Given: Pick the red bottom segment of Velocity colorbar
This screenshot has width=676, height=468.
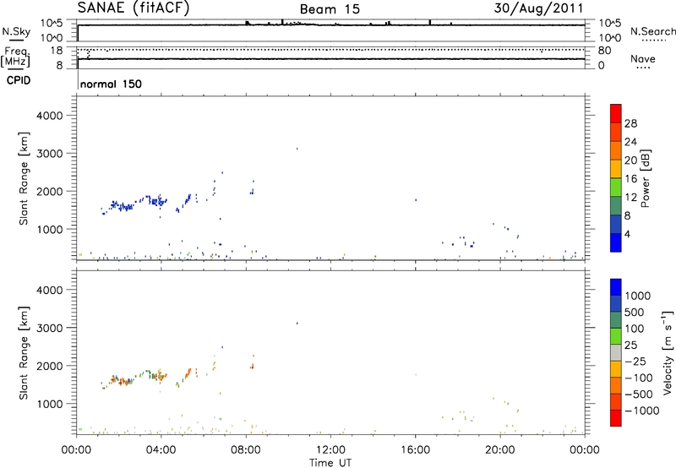Looking at the screenshot, I should [616, 418].
